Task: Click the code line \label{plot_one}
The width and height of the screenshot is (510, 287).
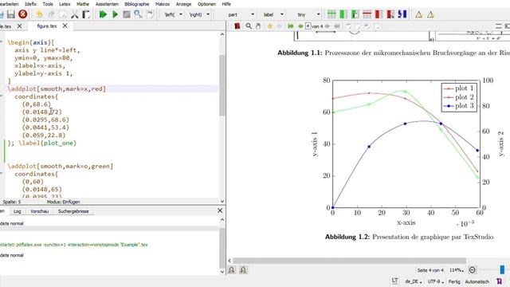Action: 48,143
